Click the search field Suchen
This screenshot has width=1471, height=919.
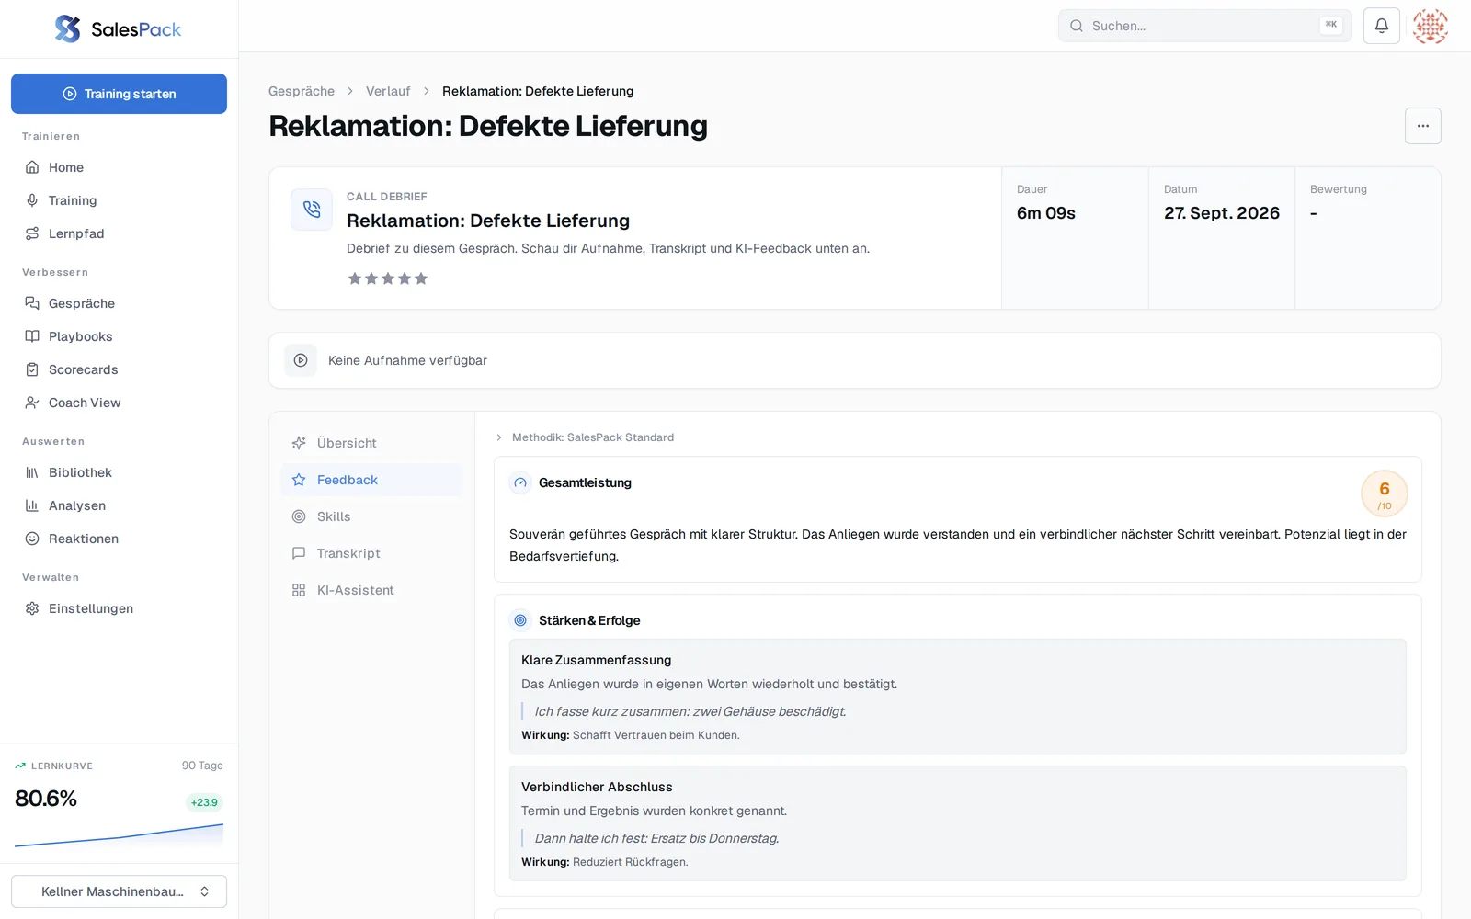point(1204,26)
